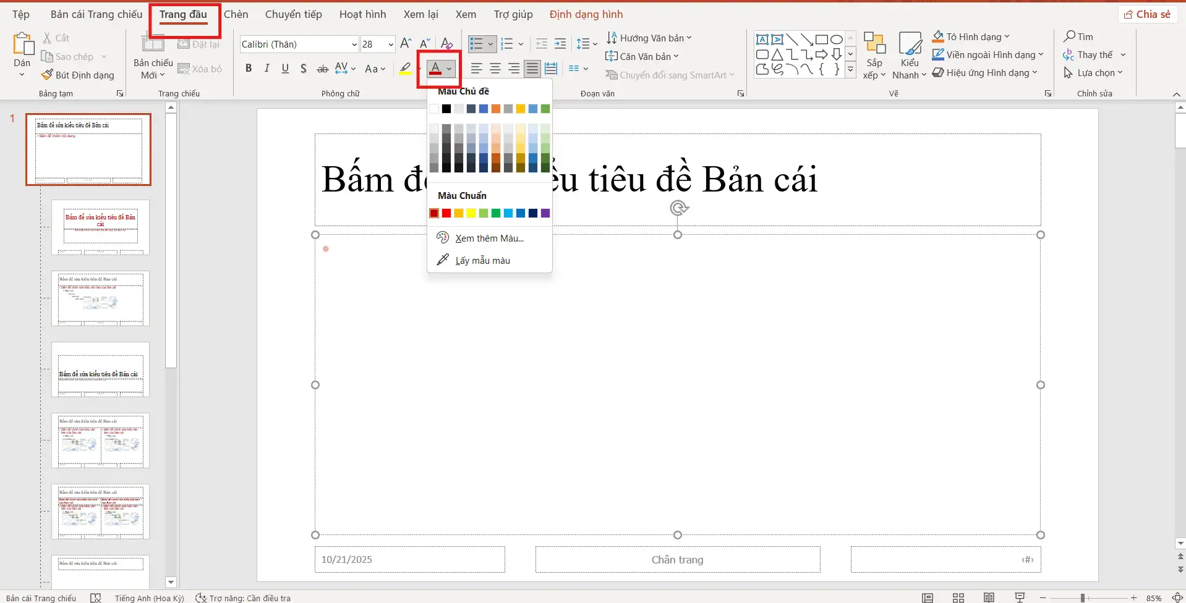Select the Lấy mẫu màu eyedropper
Screen dimensions: 1186x603
tap(483, 260)
